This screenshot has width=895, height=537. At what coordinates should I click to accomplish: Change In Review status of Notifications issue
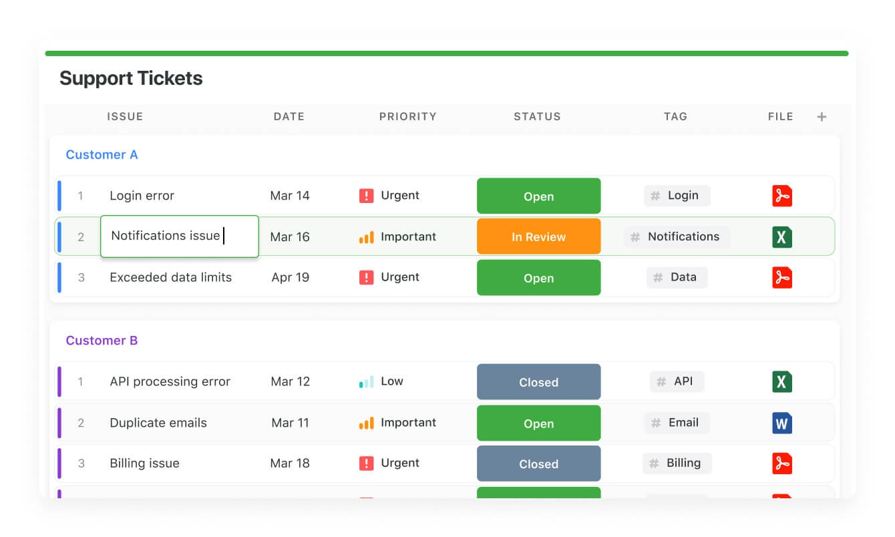(x=538, y=236)
